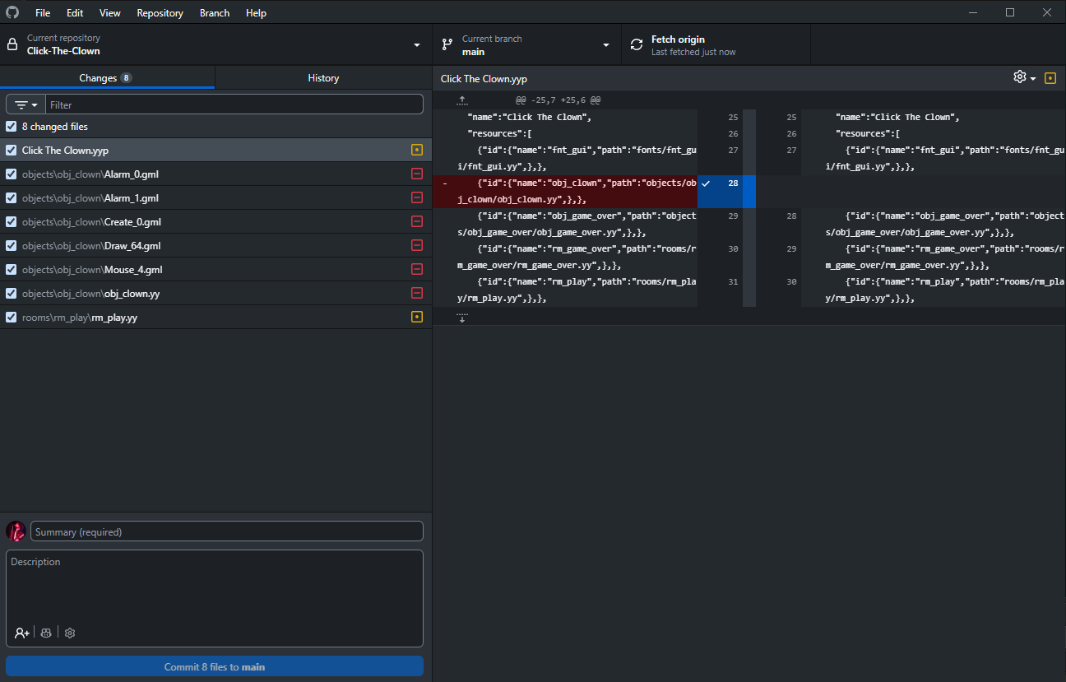This screenshot has height=682, width=1066.
Task: Open the diff settings gear icon
Action: point(1020,77)
